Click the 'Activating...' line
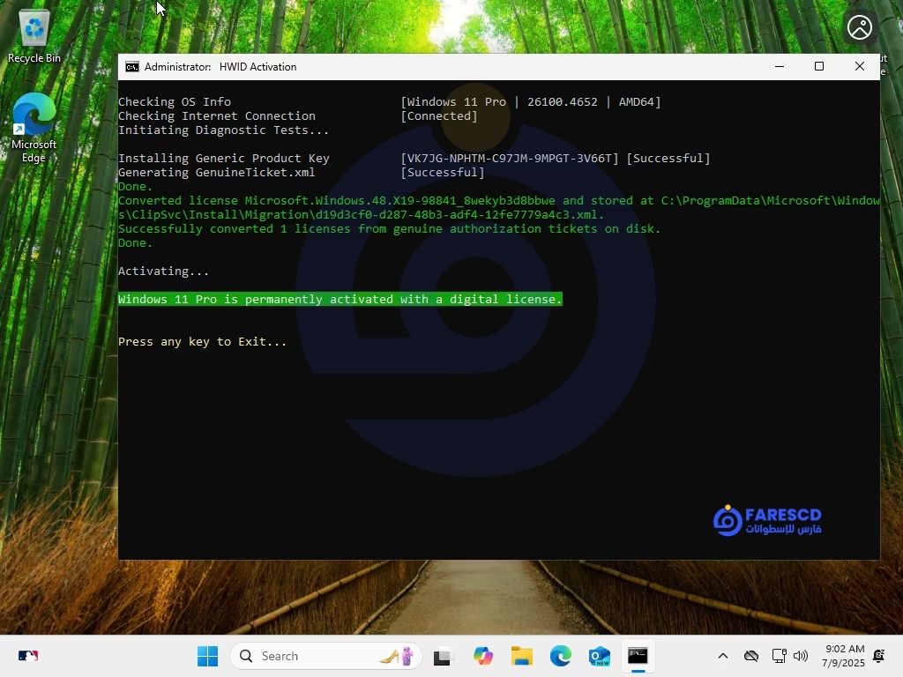This screenshot has width=903, height=677. click(163, 272)
